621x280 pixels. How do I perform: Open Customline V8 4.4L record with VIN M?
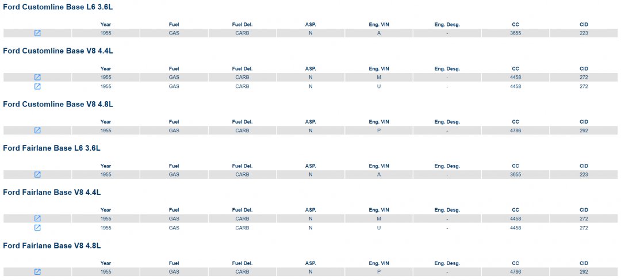coord(37,77)
